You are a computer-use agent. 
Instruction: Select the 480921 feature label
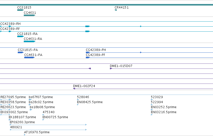tap(16, 127)
